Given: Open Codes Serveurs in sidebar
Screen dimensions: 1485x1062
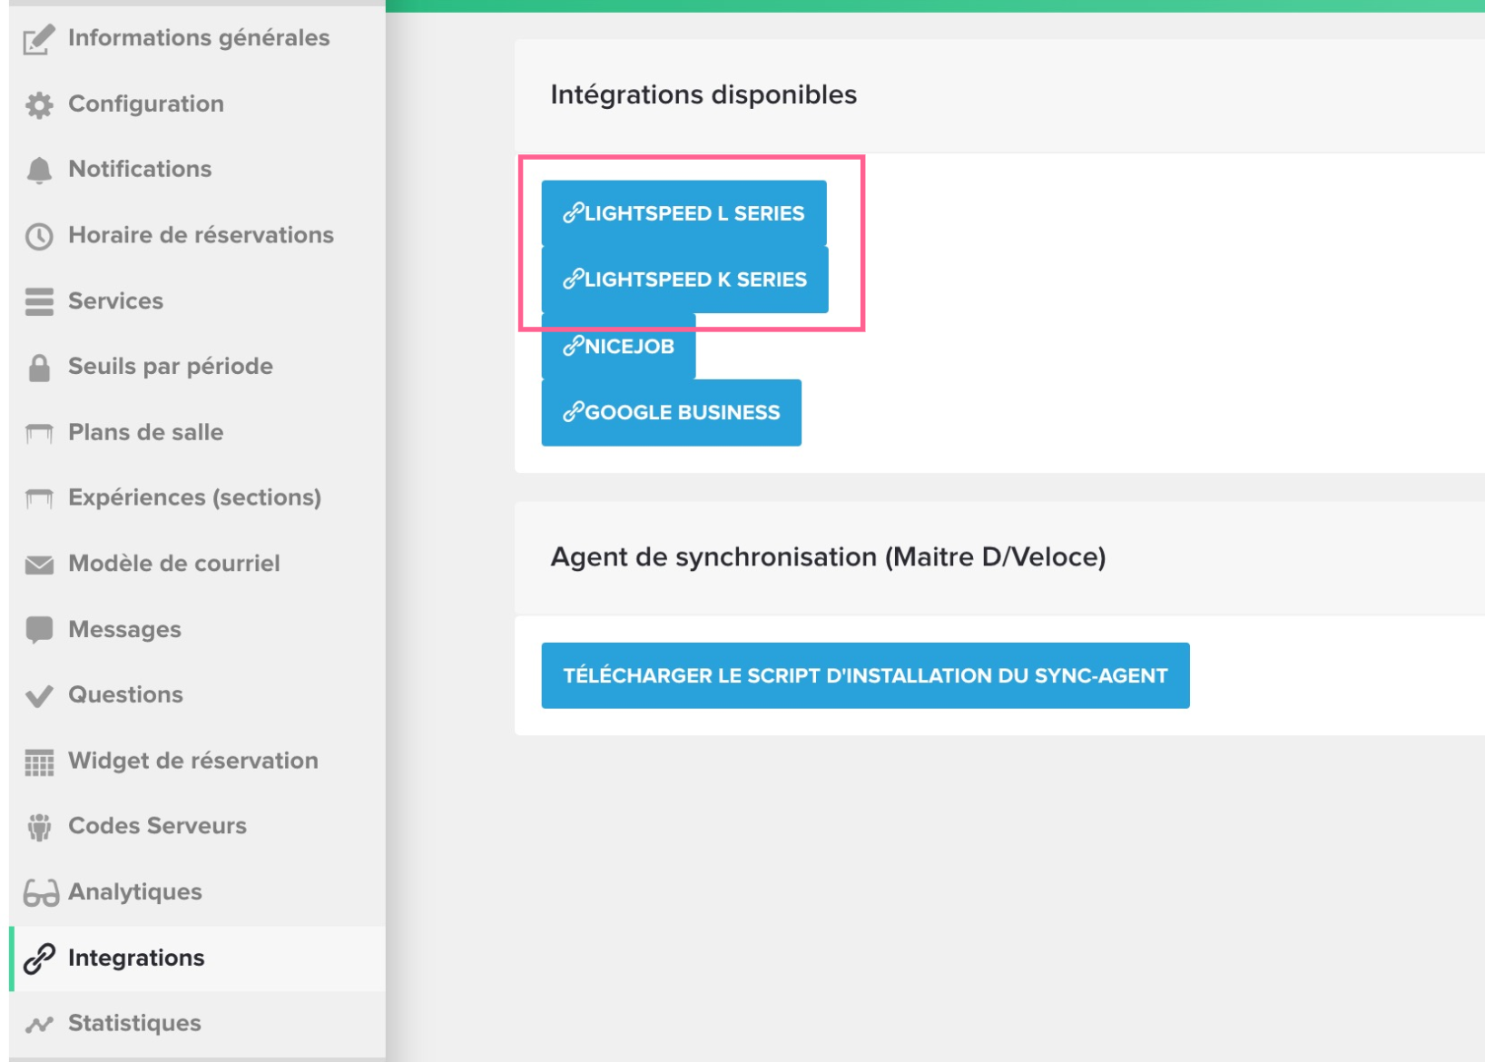Looking at the screenshot, I should click(157, 826).
